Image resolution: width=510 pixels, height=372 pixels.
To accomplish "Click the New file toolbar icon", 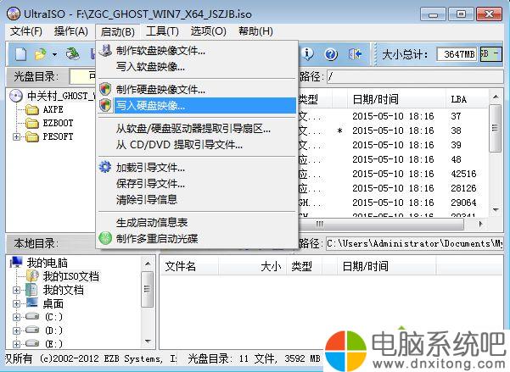I will point(21,54).
